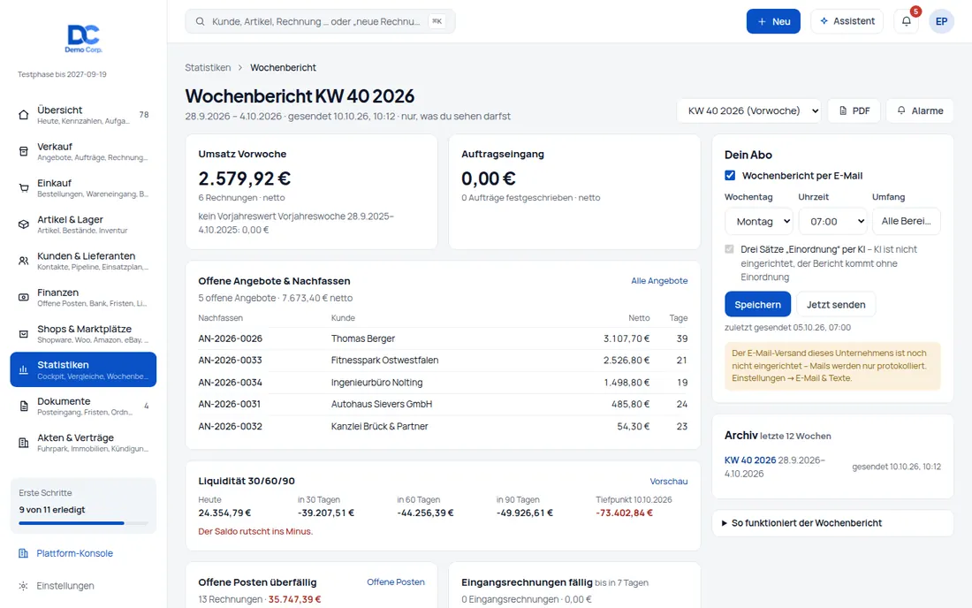Viewport: 972px width, 608px height.
Task: Click the Tiefpunkt value -73.402,84 €
Action: (624, 513)
